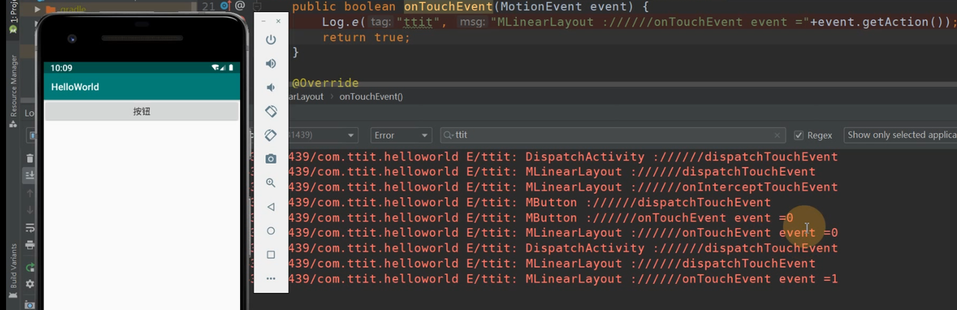This screenshot has width=957, height=310.
Task: Toggle the Regex checkbox
Action: (798, 135)
